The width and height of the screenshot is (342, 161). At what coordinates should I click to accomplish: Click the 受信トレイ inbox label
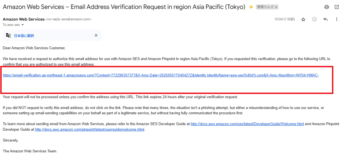coord(265,7)
